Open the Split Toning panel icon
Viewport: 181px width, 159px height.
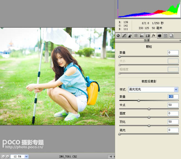point(142,36)
